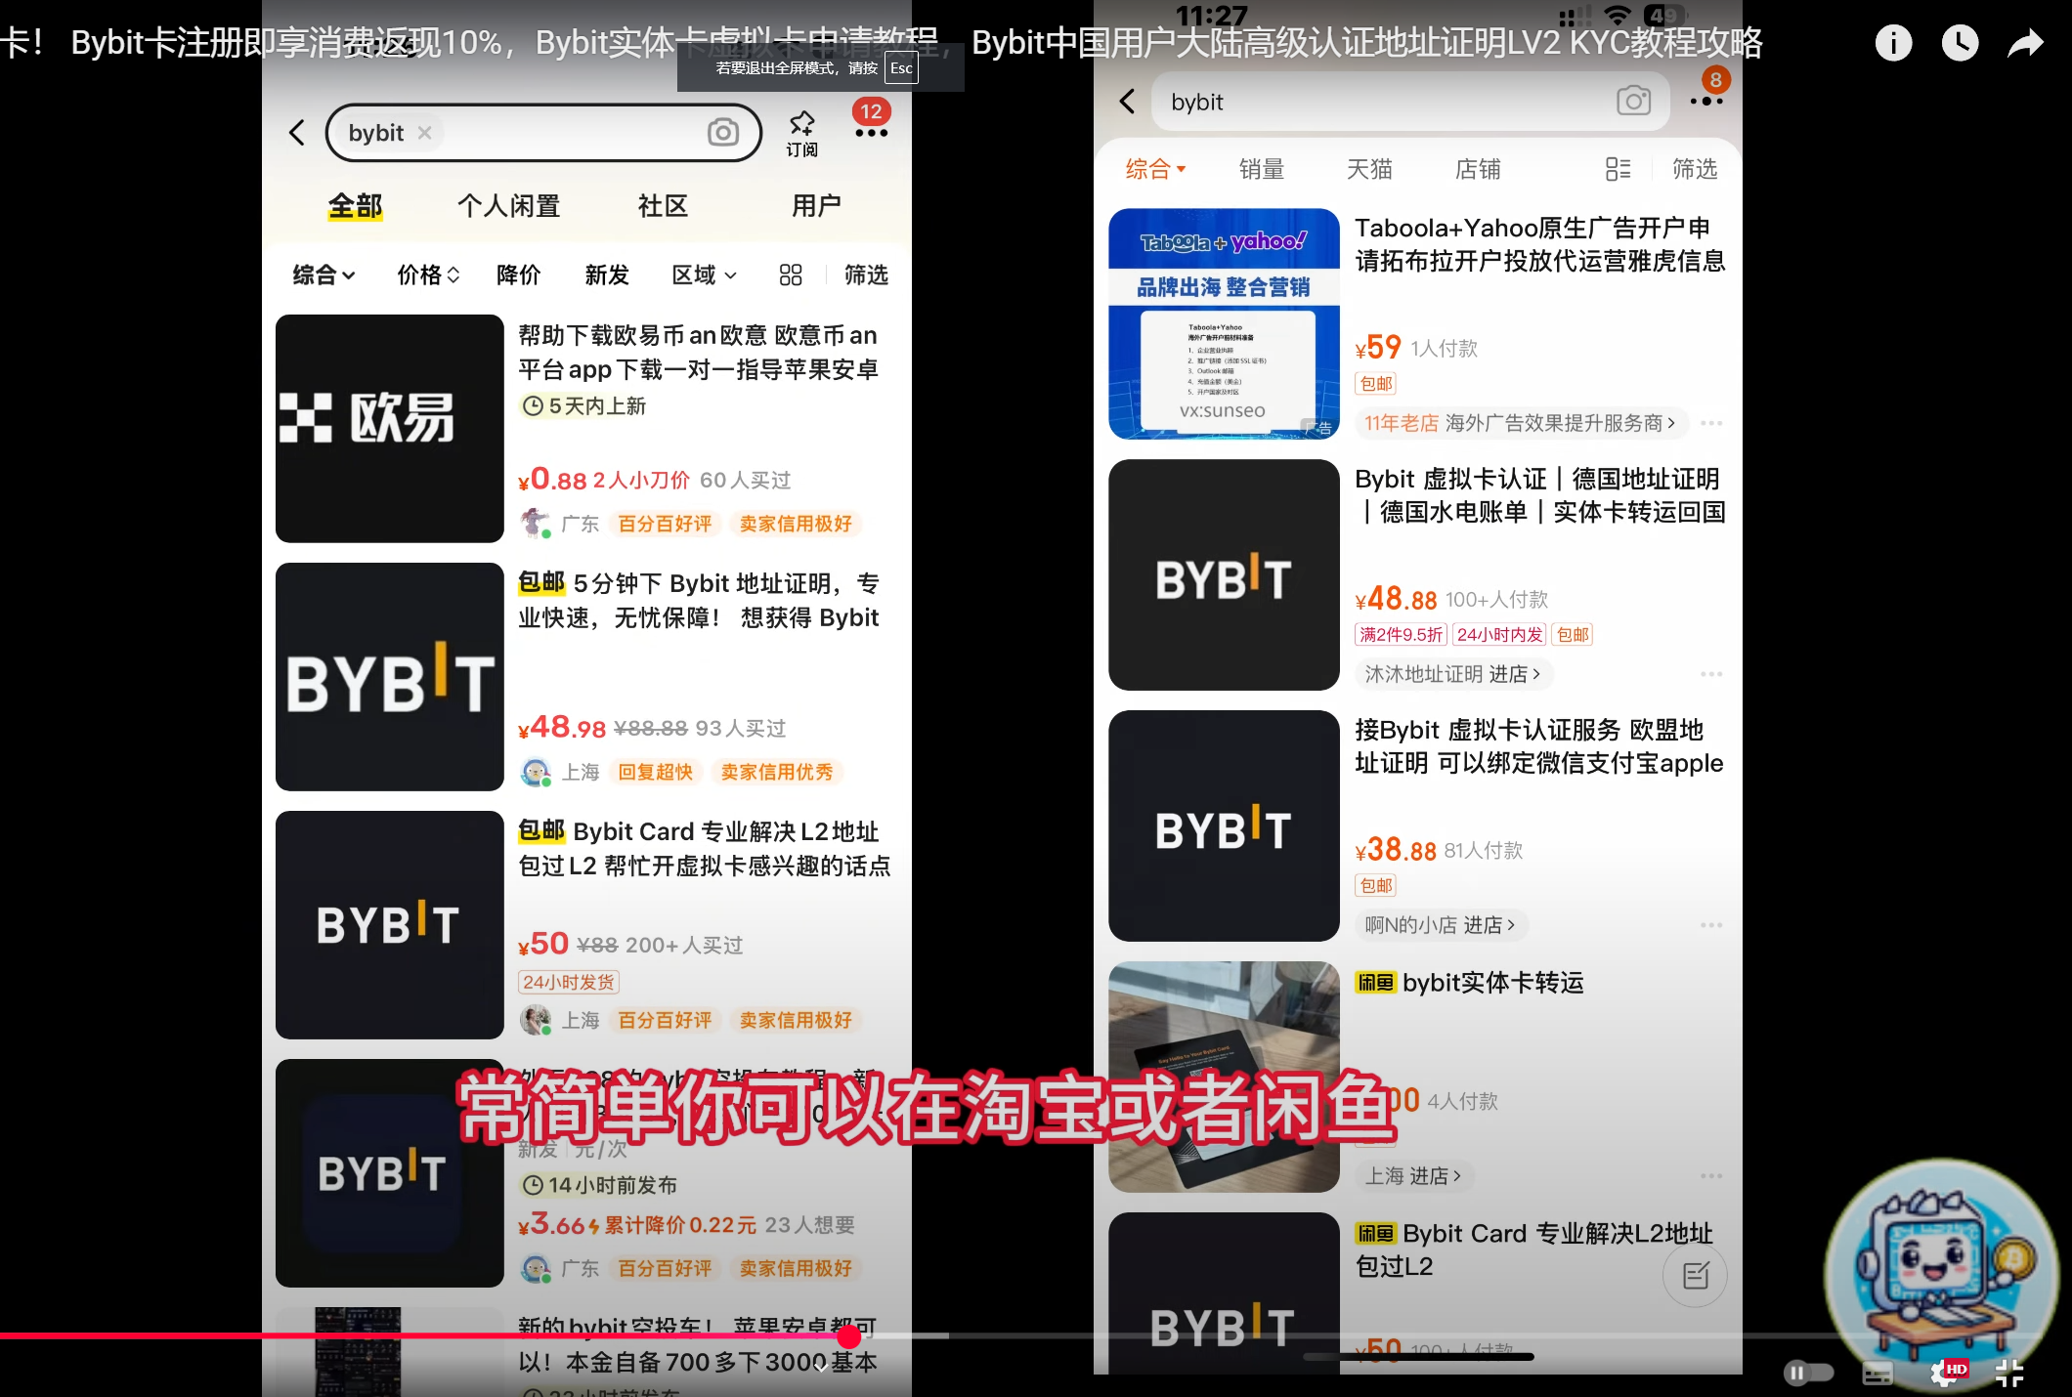Open the HD settings gear icon
This screenshot has height=1397, width=2072.
coord(1948,1373)
